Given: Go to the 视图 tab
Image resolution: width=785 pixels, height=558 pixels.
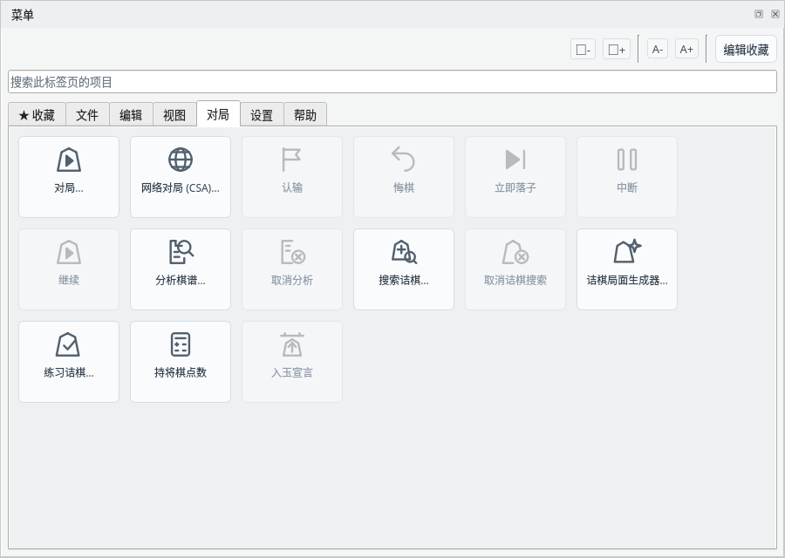Looking at the screenshot, I should click(x=174, y=115).
